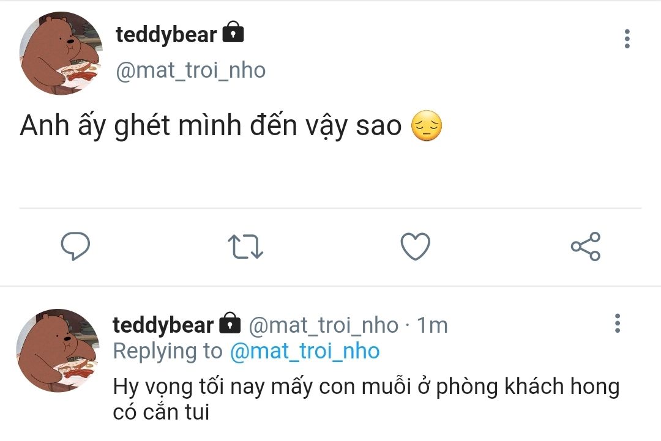
Task: Open the reply's bear avatar
Action: pyautogui.click(x=58, y=350)
